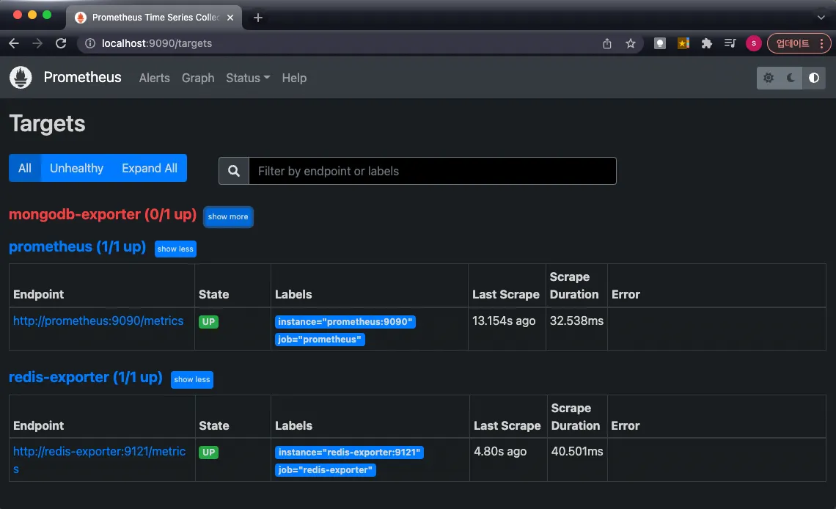The height and width of the screenshot is (509, 836).
Task: Click the gray extension icon beside star
Action: point(659,43)
